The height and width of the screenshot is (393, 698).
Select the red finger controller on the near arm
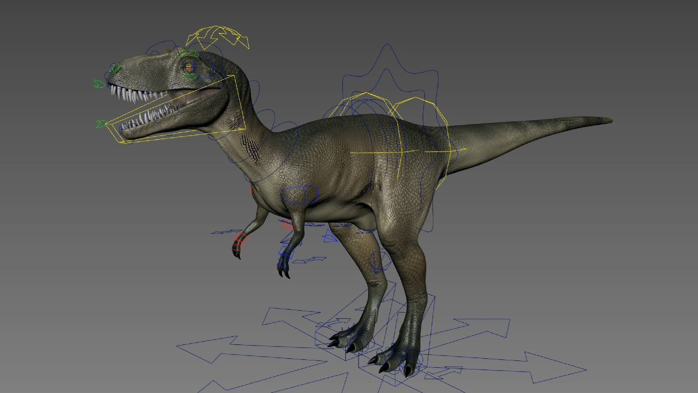click(x=237, y=246)
